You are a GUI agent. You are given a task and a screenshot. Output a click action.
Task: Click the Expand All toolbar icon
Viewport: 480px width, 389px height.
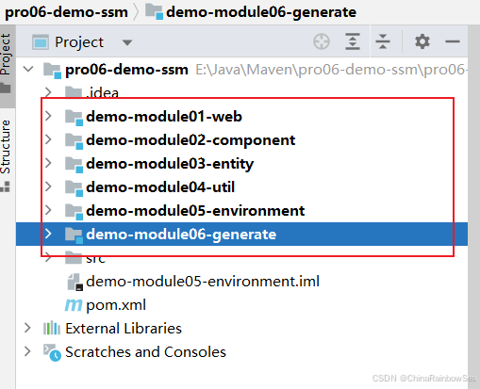[353, 41]
